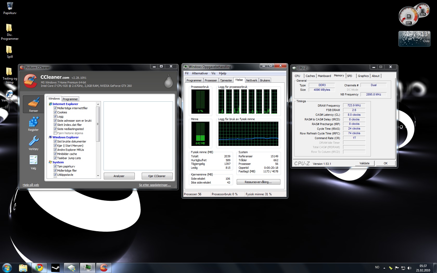437x273 pixels.
Task: Click Se etter oppdateringer link
Action: [x=155, y=185]
